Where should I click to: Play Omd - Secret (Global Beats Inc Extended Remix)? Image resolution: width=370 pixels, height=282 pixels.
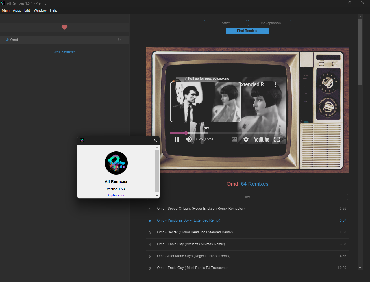click(x=247, y=232)
